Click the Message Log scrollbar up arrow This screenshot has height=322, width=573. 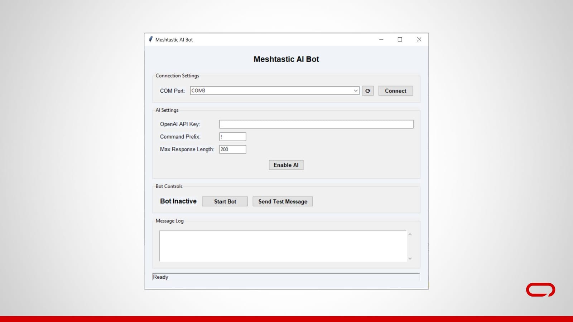(x=410, y=234)
